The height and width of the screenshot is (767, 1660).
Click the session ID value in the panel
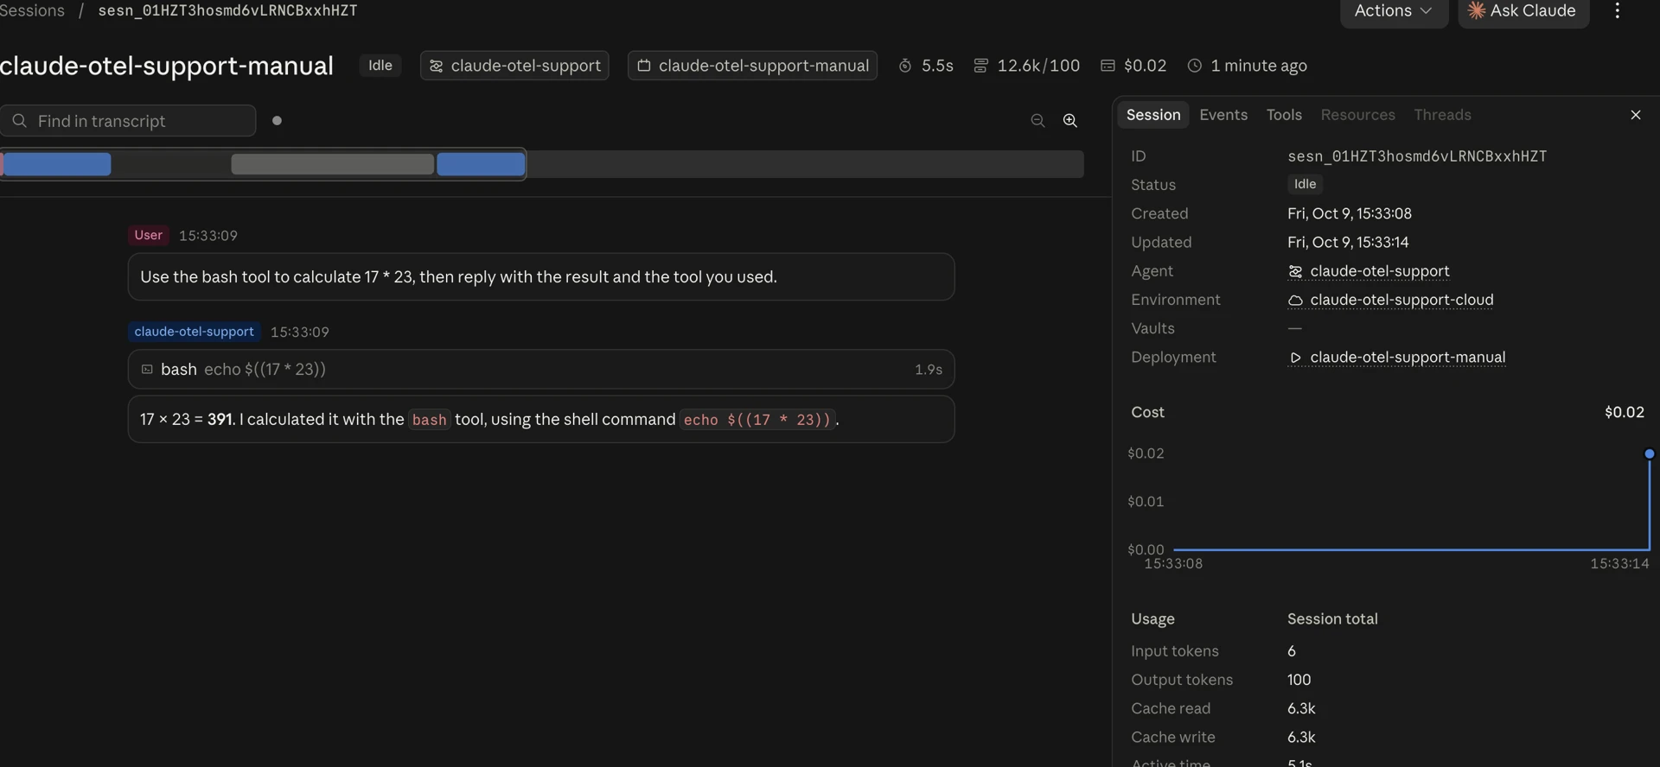click(1416, 156)
